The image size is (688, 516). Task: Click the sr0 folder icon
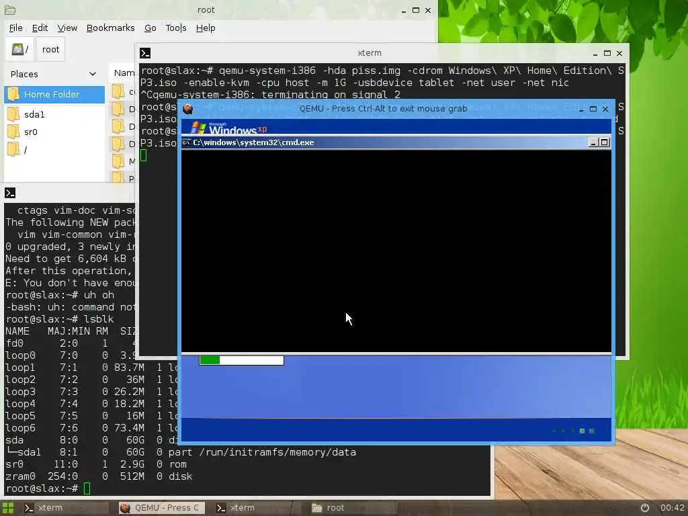point(13,132)
